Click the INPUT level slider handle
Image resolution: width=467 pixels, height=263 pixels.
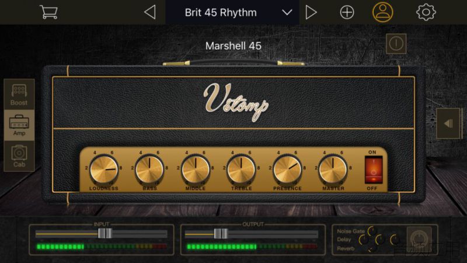(x=105, y=233)
